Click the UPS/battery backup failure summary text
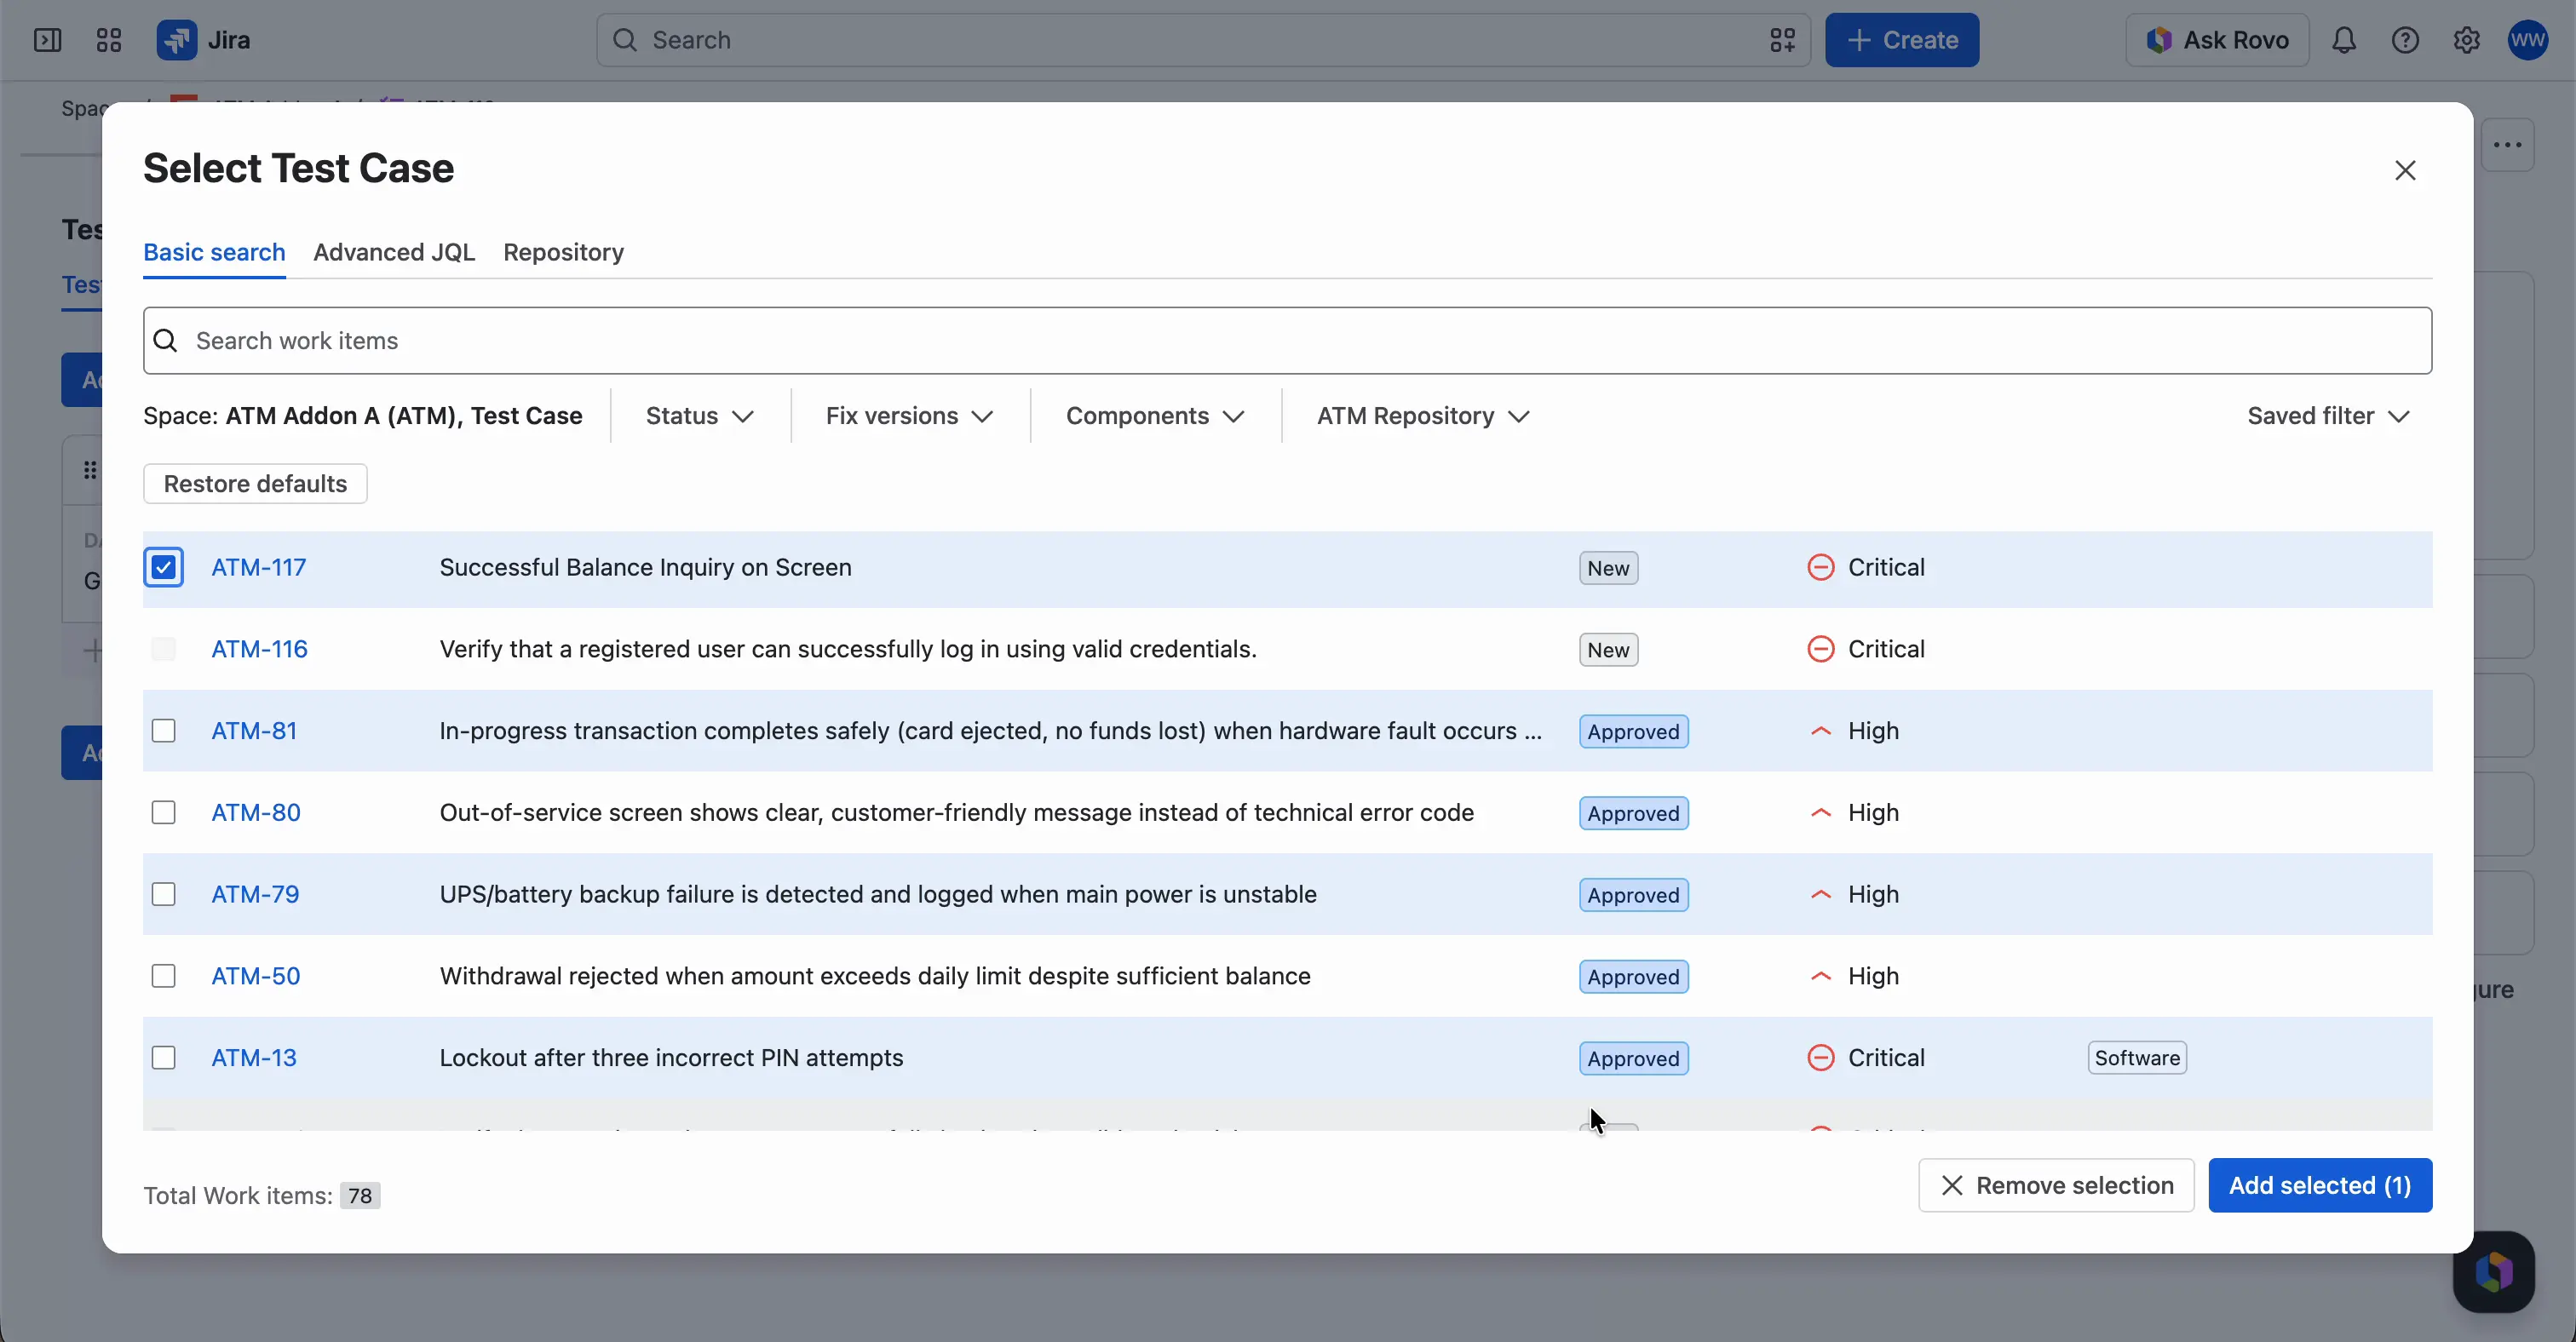The image size is (2576, 1342). (x=878, y=894)
